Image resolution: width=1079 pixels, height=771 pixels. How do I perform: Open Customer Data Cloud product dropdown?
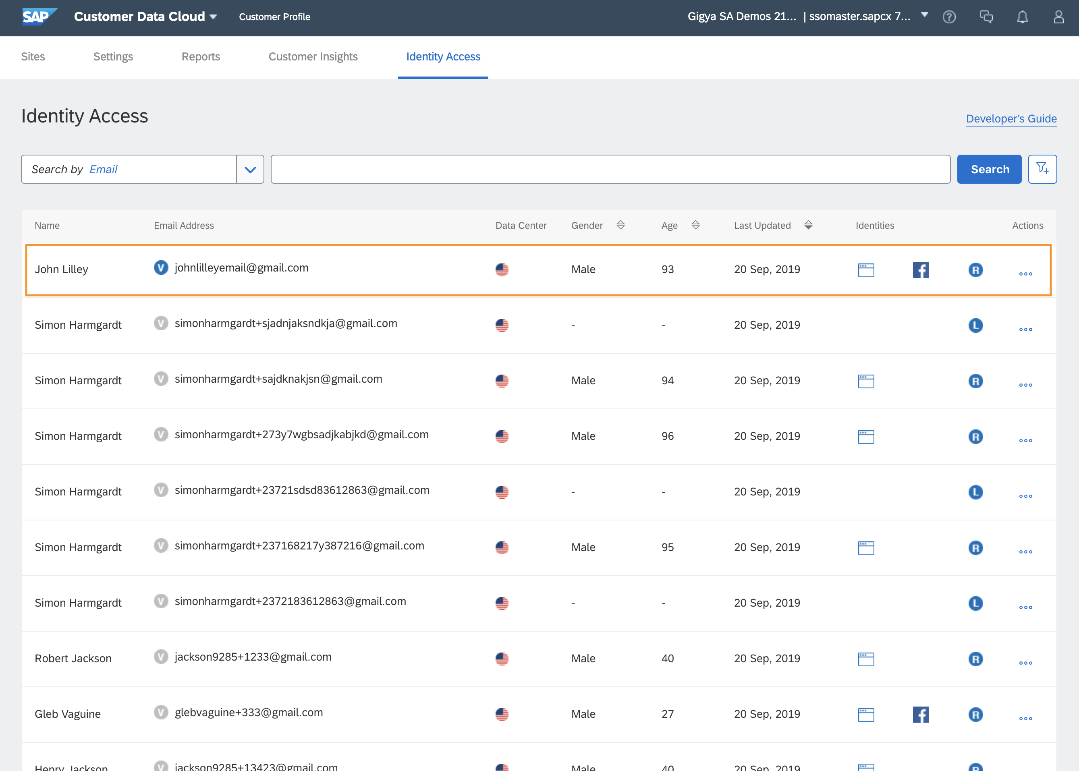tap(213, 17)
